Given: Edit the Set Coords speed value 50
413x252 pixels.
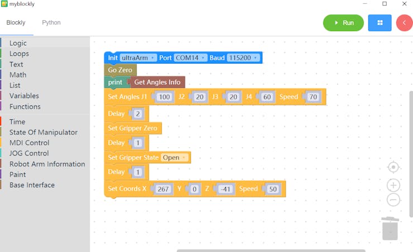Looking at the screenshot, I should tap(273, 189).
